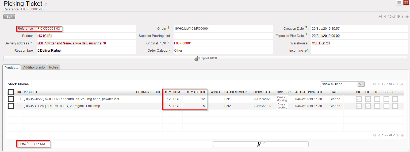Select checkbox for ACICLOVIR sodium line

pyautogui.click(x=11, y=99)
